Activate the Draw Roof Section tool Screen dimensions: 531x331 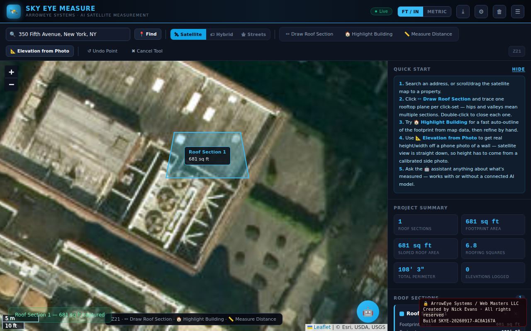click(309, 34)
